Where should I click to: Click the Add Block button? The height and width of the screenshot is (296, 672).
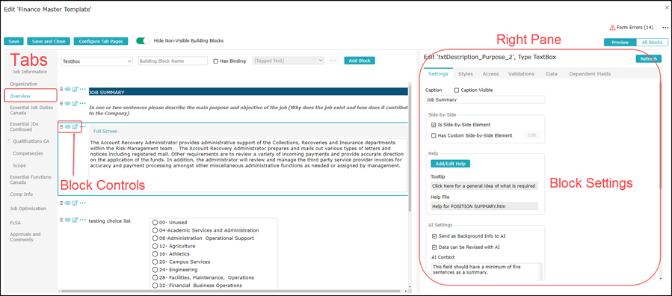pos(359,61)
